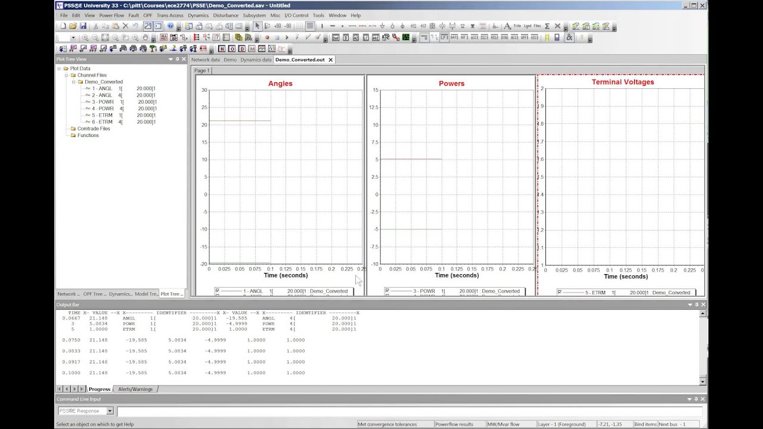Open the I/O Control menu

(296, 15)
